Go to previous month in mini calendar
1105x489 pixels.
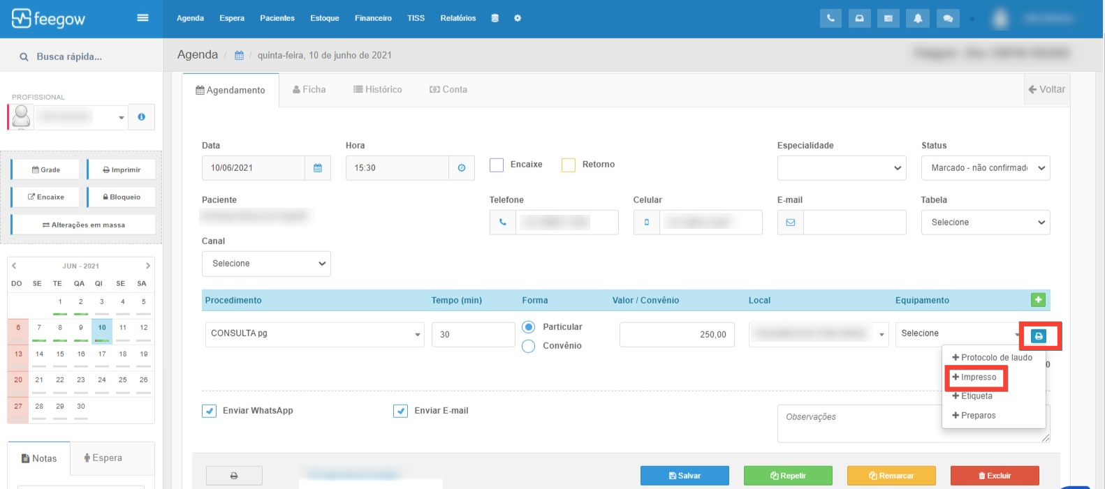pos(14,266)
